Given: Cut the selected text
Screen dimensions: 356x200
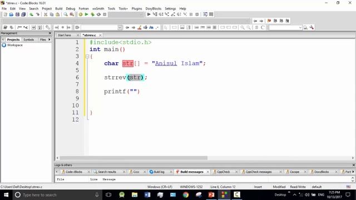Looking at the screenshot, I should click(46, 14).
